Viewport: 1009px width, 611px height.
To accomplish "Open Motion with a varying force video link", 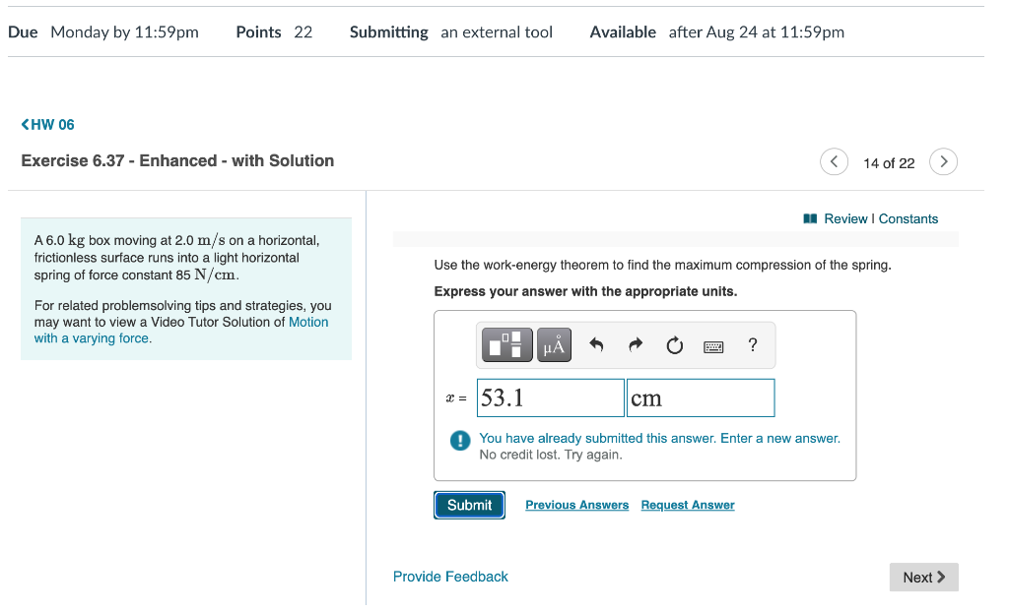I will coord(181,331).
